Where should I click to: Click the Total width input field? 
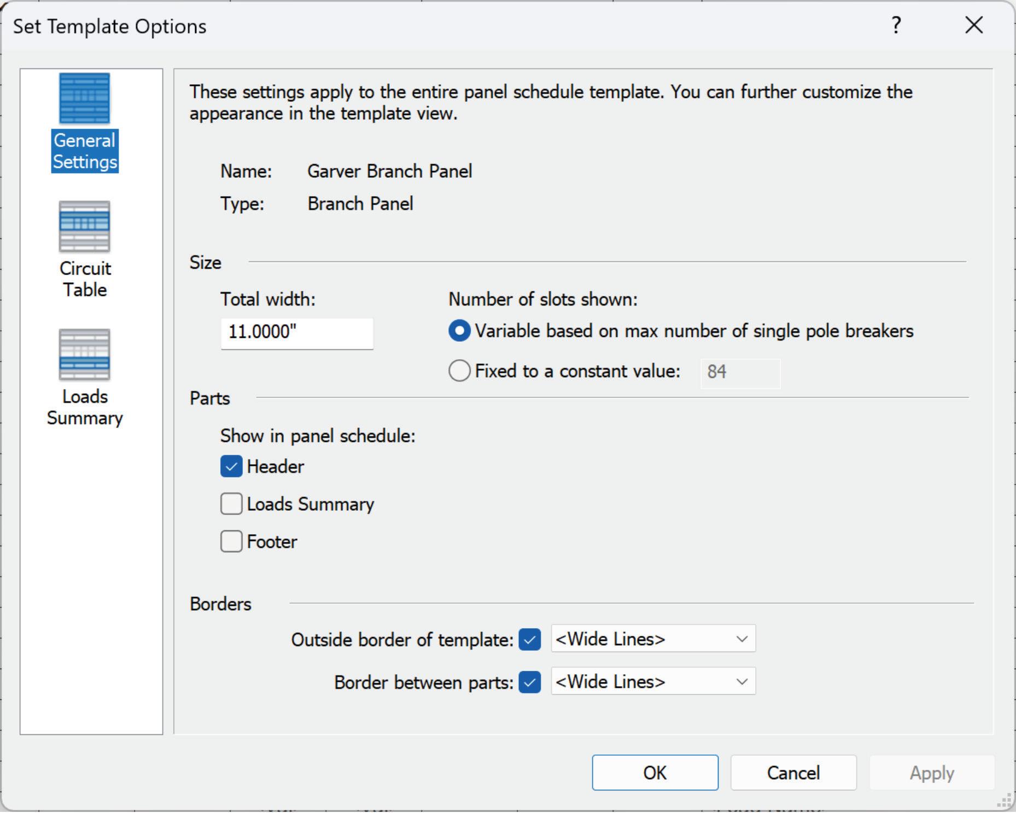(x=297, y=332)
